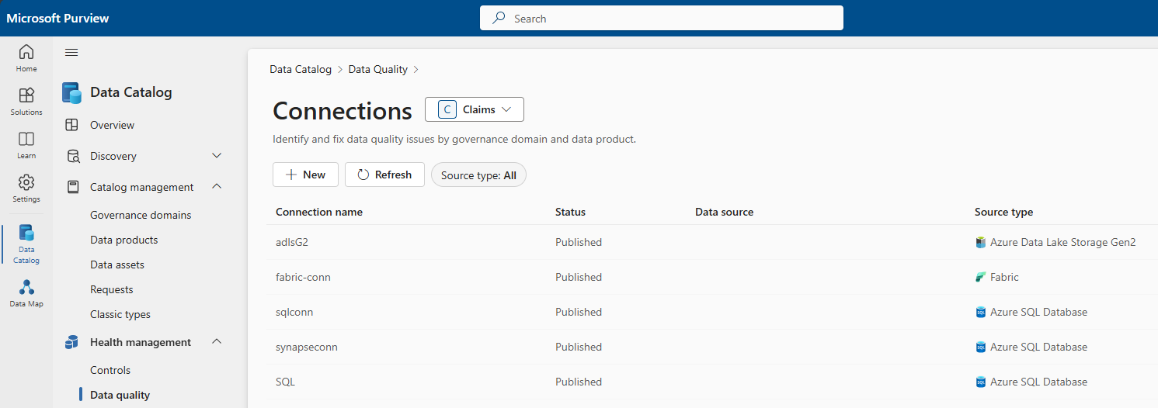Click Published status in fabric-conn row
The width and height of the screenshot is (1158, 408).
click(579, 277)
